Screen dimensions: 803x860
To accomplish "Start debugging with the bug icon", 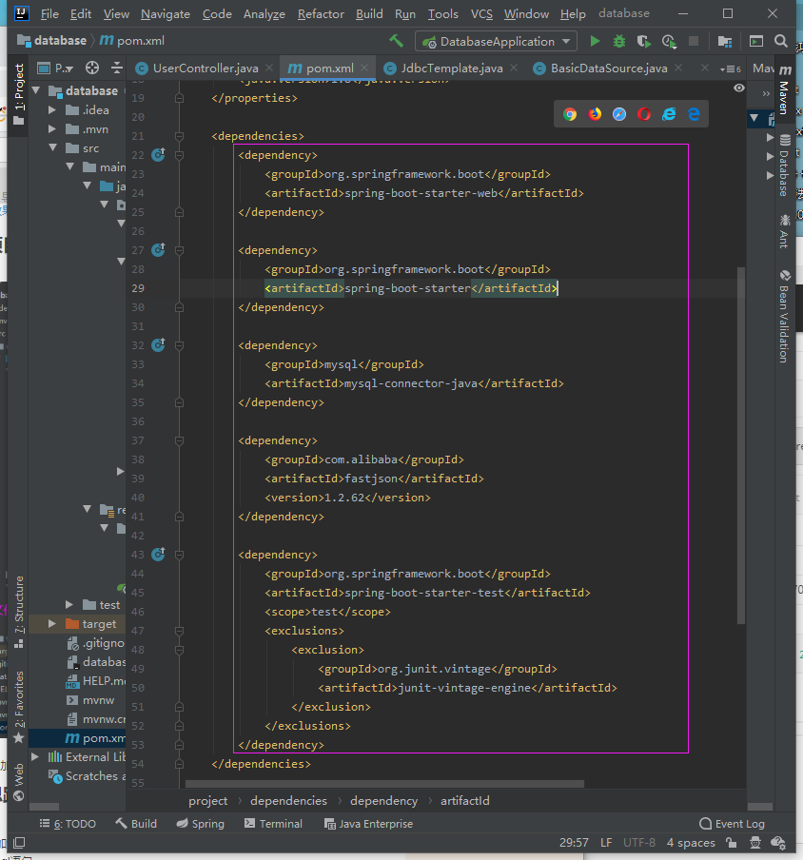I will 619,41.
